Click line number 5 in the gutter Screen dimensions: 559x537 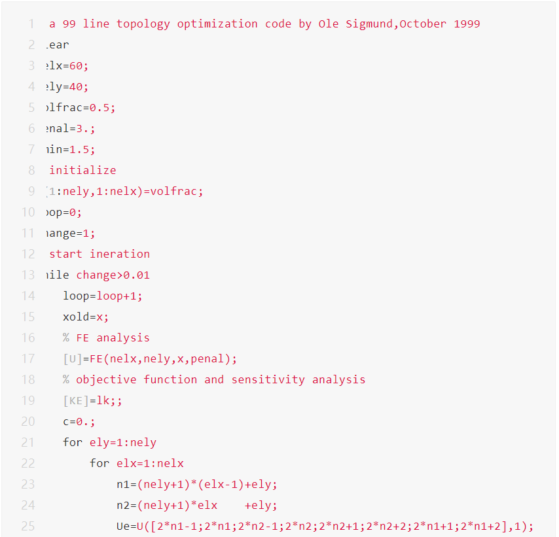pyautogui.click(x=31, y=108)
